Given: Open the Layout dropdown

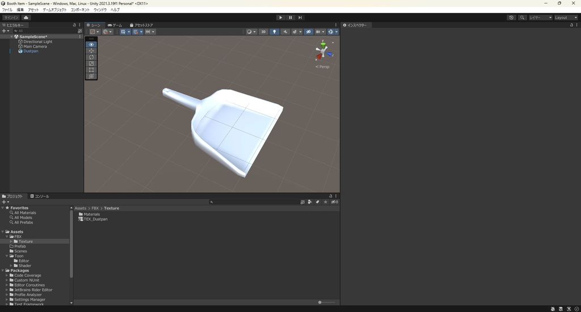Looking at the screenshot, I should tap(566, 18).
